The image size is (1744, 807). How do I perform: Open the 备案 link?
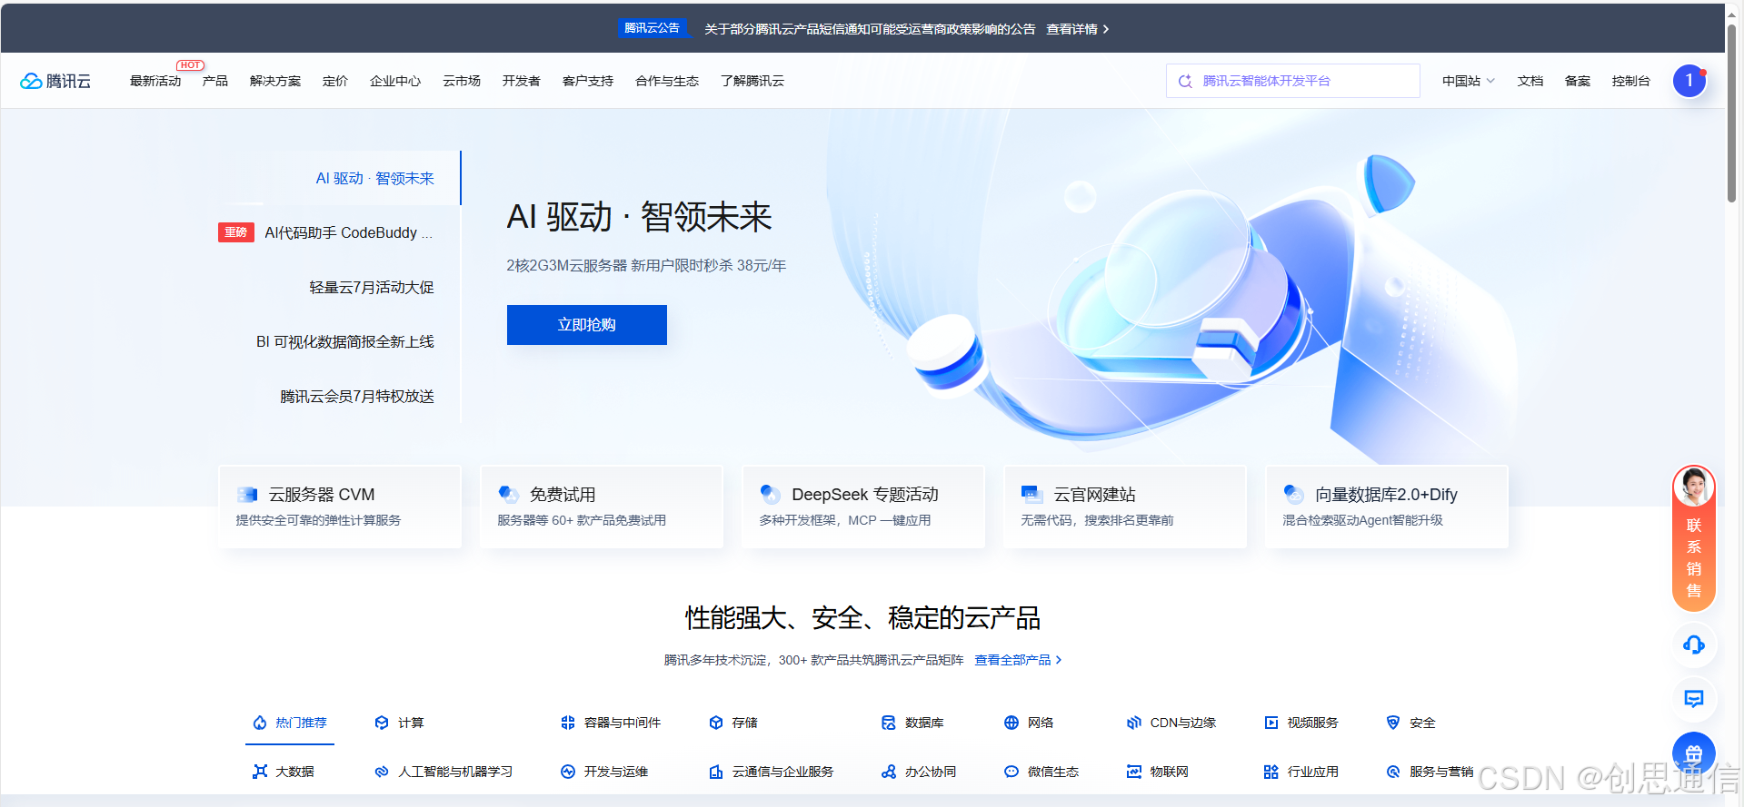tap(1578, 81)
